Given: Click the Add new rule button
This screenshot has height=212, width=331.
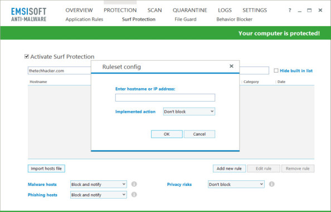Looking at the screenshot, I should coord(229,168).
